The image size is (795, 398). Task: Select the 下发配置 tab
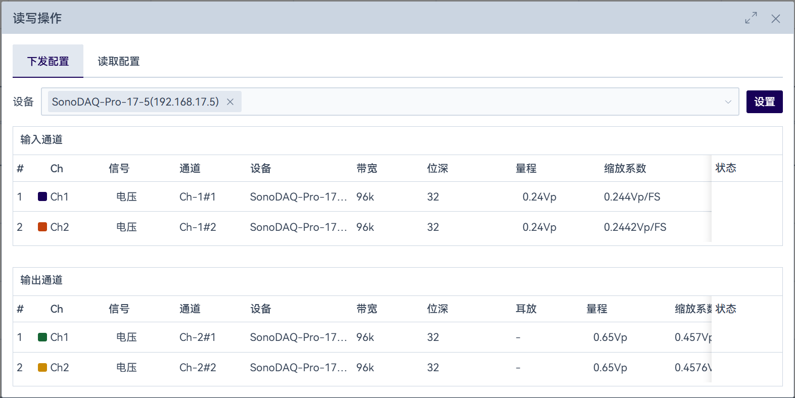coord(48,61)
